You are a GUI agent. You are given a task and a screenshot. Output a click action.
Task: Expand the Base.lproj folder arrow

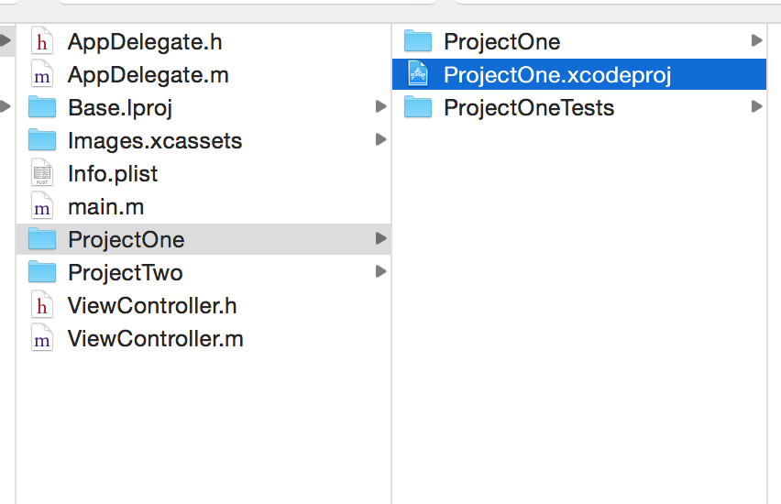[380, 108]
